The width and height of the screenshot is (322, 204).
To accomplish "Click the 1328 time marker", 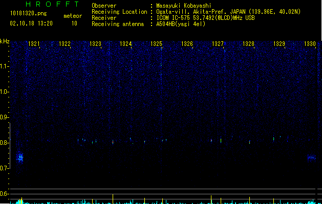I will [x=248, y=44].
